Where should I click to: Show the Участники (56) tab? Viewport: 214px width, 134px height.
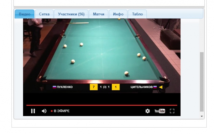coord(71,14)
